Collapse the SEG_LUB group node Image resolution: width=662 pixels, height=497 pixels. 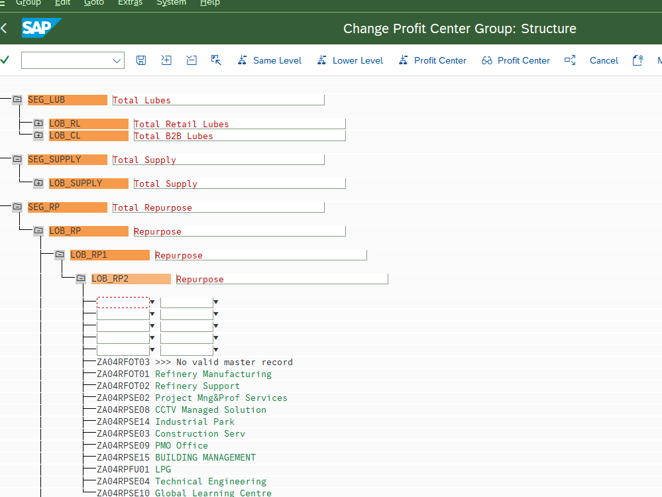coord(17,100)
